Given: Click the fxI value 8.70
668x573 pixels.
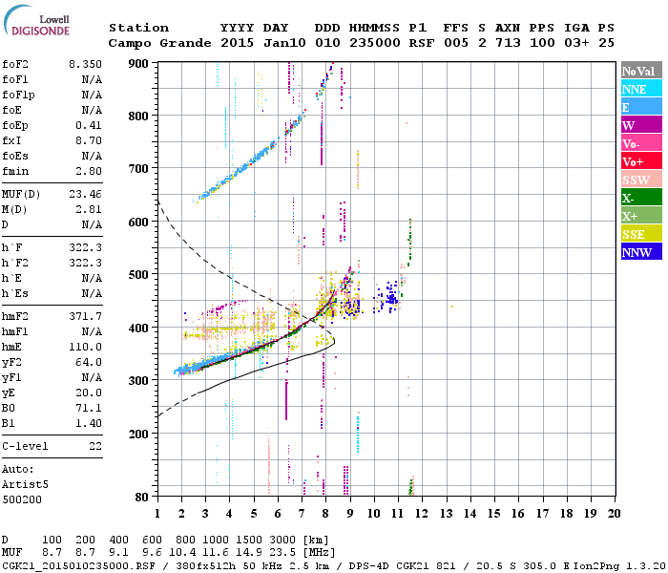Looking at the screenshot, I should tap(89, 140).
